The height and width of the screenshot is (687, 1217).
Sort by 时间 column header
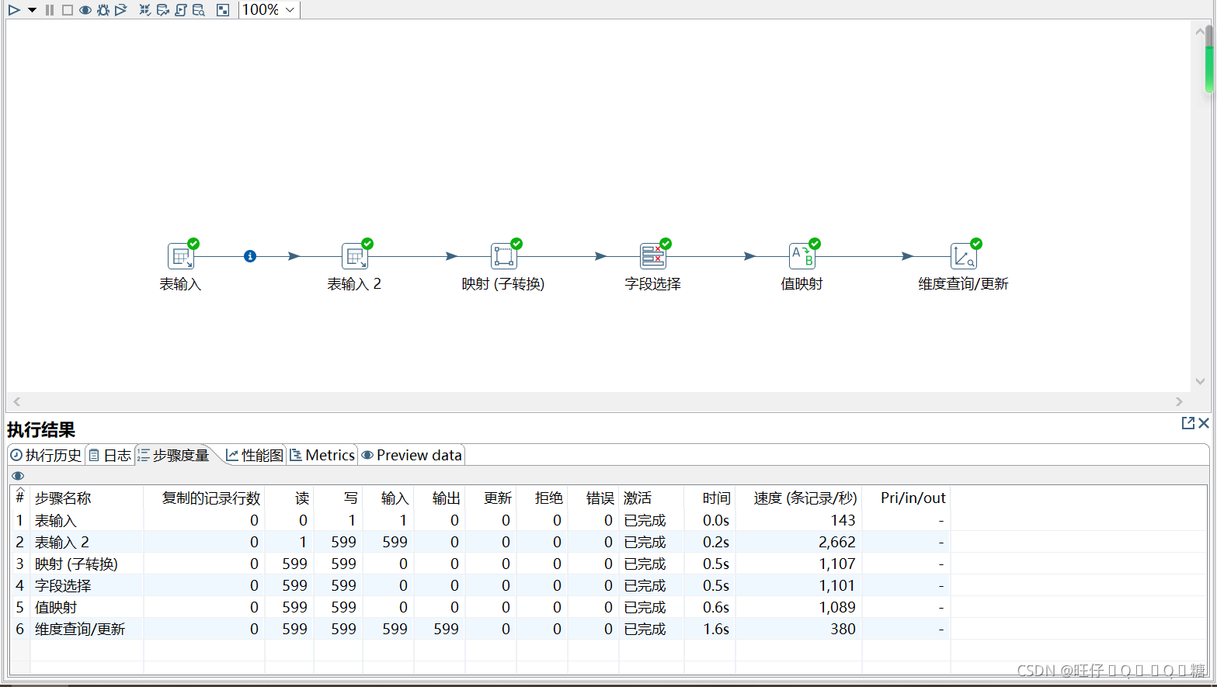(x=710, y=498)
